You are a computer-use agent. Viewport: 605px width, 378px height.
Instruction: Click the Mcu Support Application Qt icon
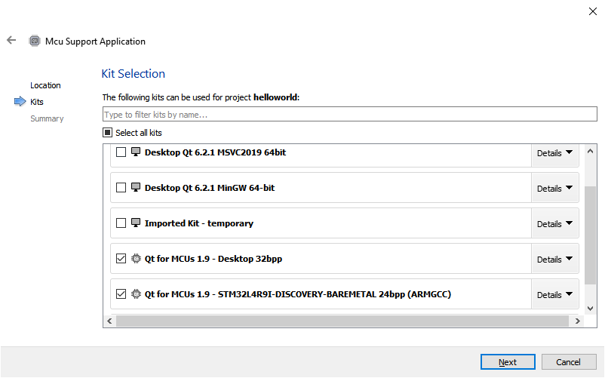[x=34, y=41]
